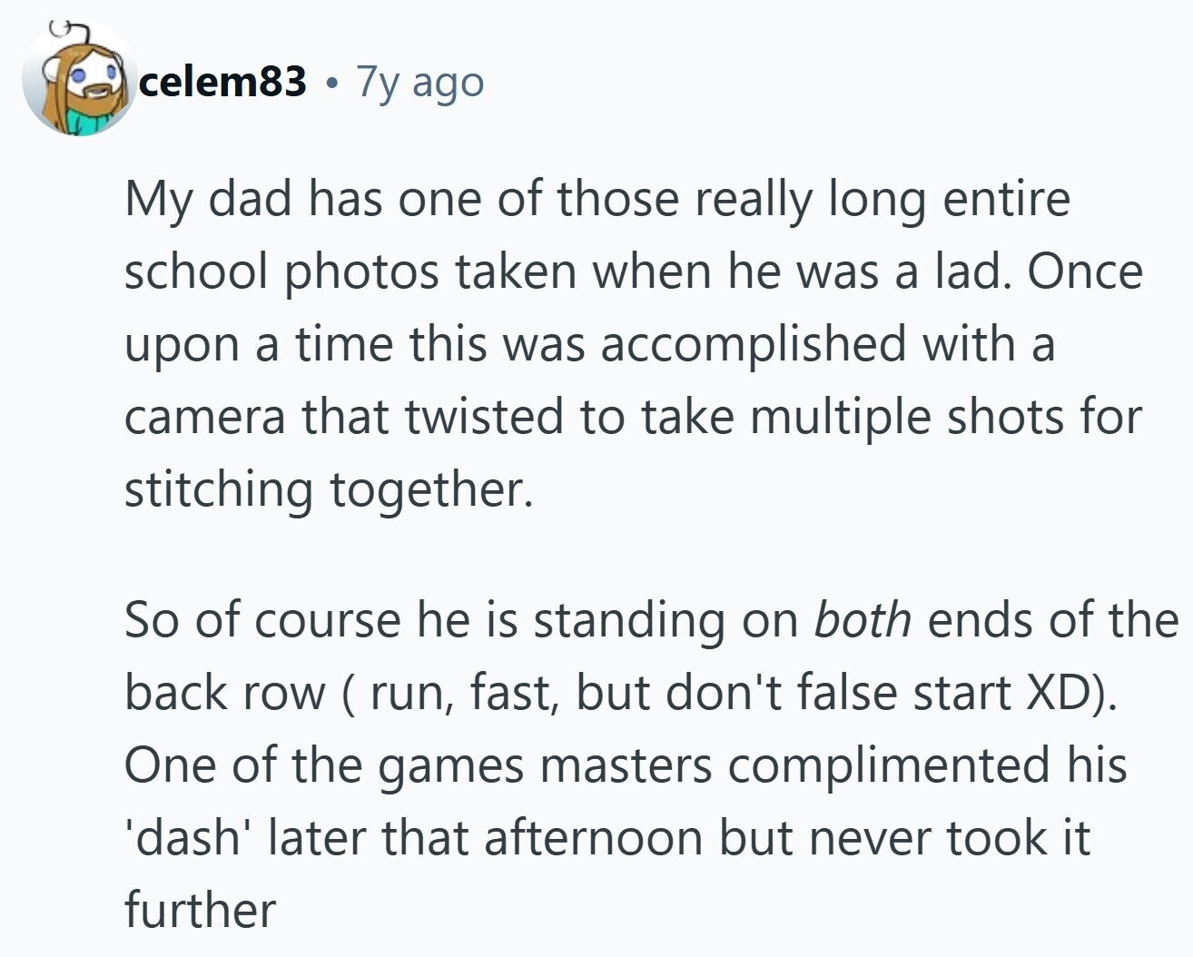The height and width of the screenshot is (957, 1193).
Task: Click the "stitching together." line
Action: click(327, 490)
